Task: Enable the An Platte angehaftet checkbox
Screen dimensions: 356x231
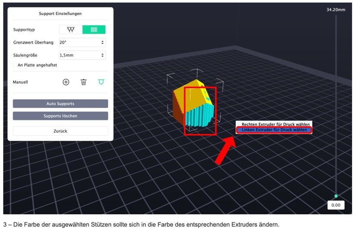Action: point(16,65)
